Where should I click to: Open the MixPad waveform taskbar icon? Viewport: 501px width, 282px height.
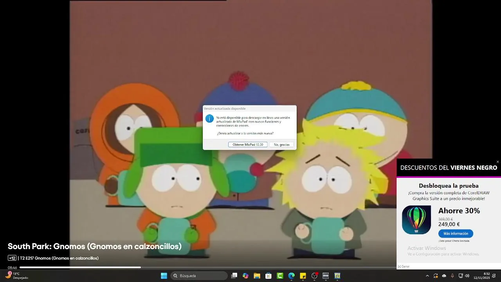click(326, 276)
